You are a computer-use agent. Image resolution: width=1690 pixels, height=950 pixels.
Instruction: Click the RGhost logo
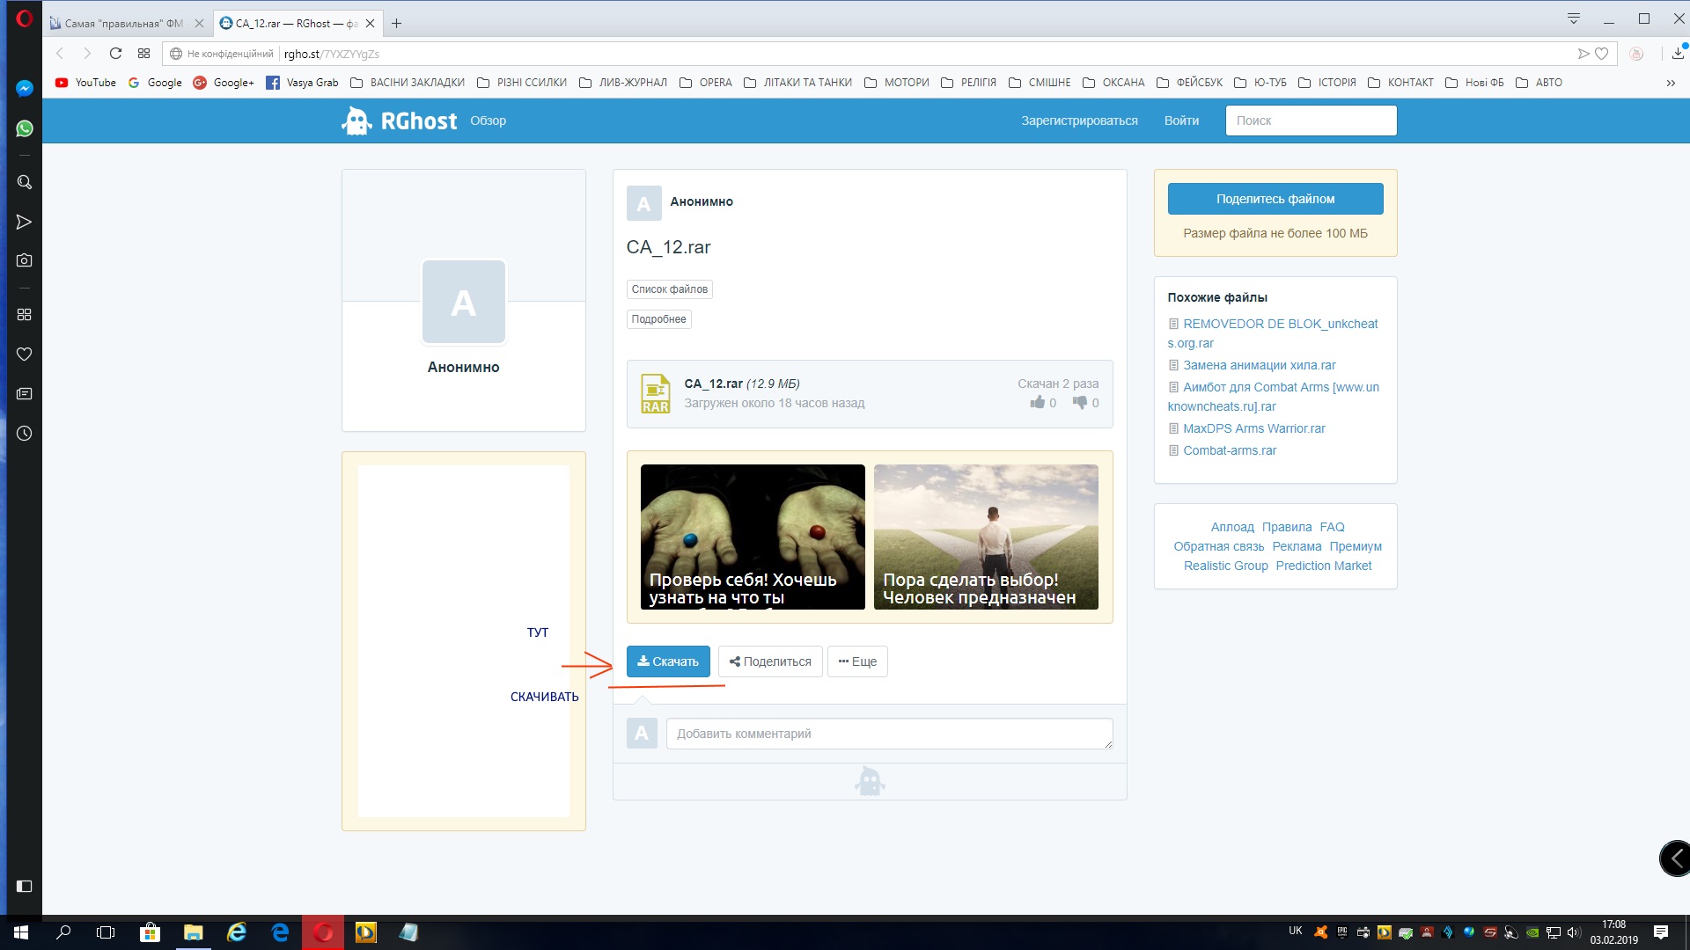click(x=400, y=121)
